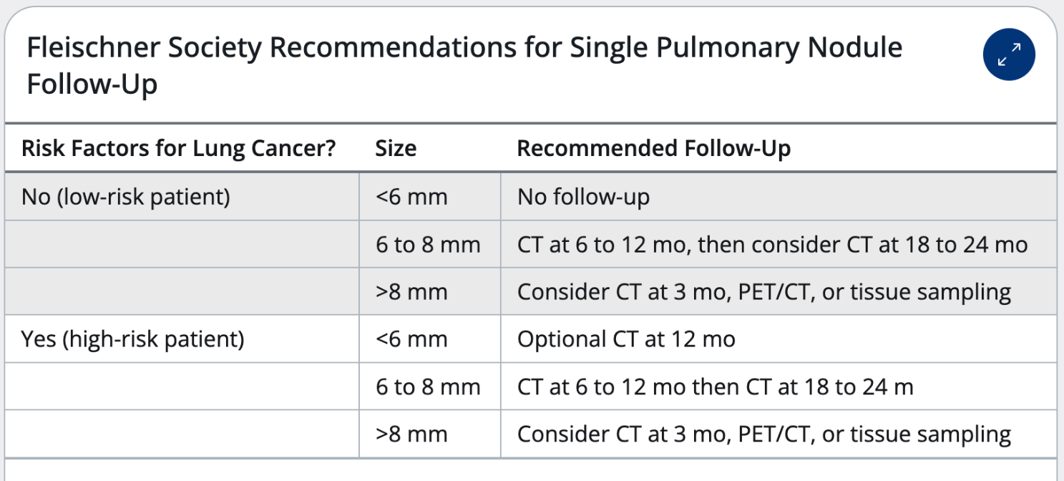1064x481 pixels.
Task: Click the Fleischner Society Recommendations table title
Action: (x=464, y=66)
